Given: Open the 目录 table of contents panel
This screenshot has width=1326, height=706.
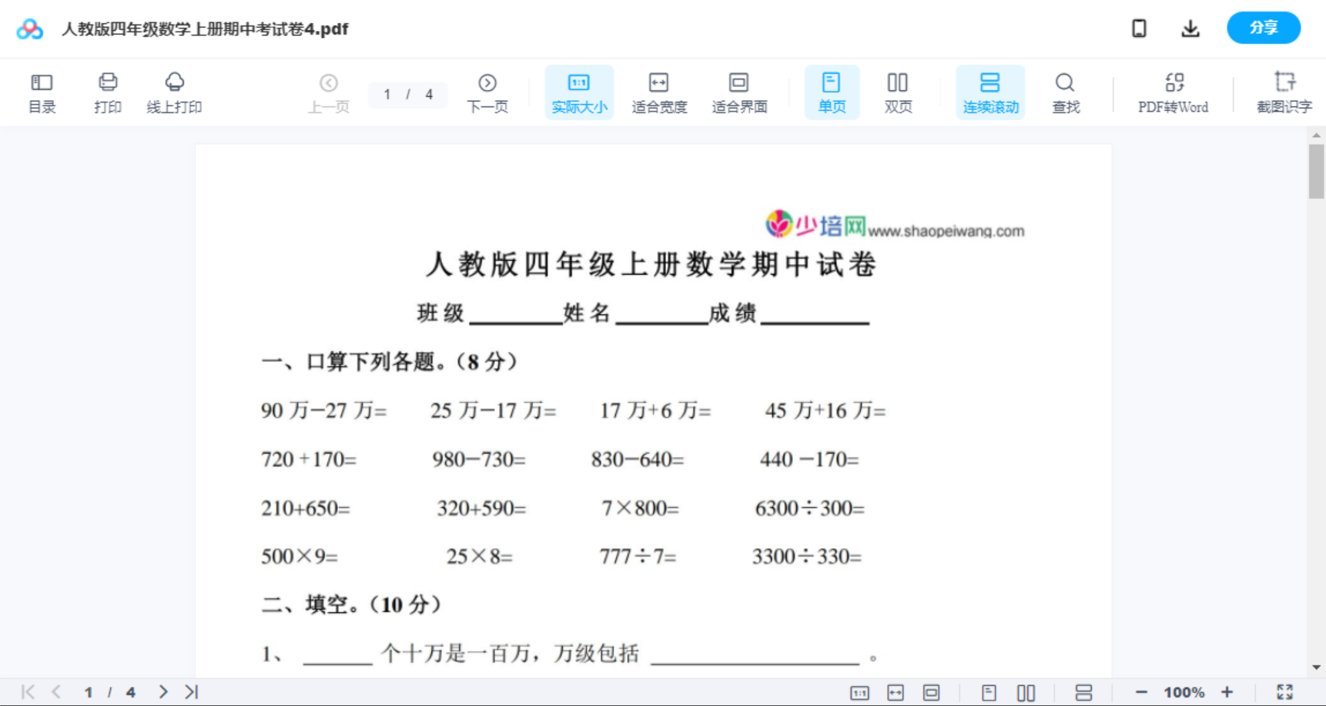Looking at the screenshot, I should 42,92.
